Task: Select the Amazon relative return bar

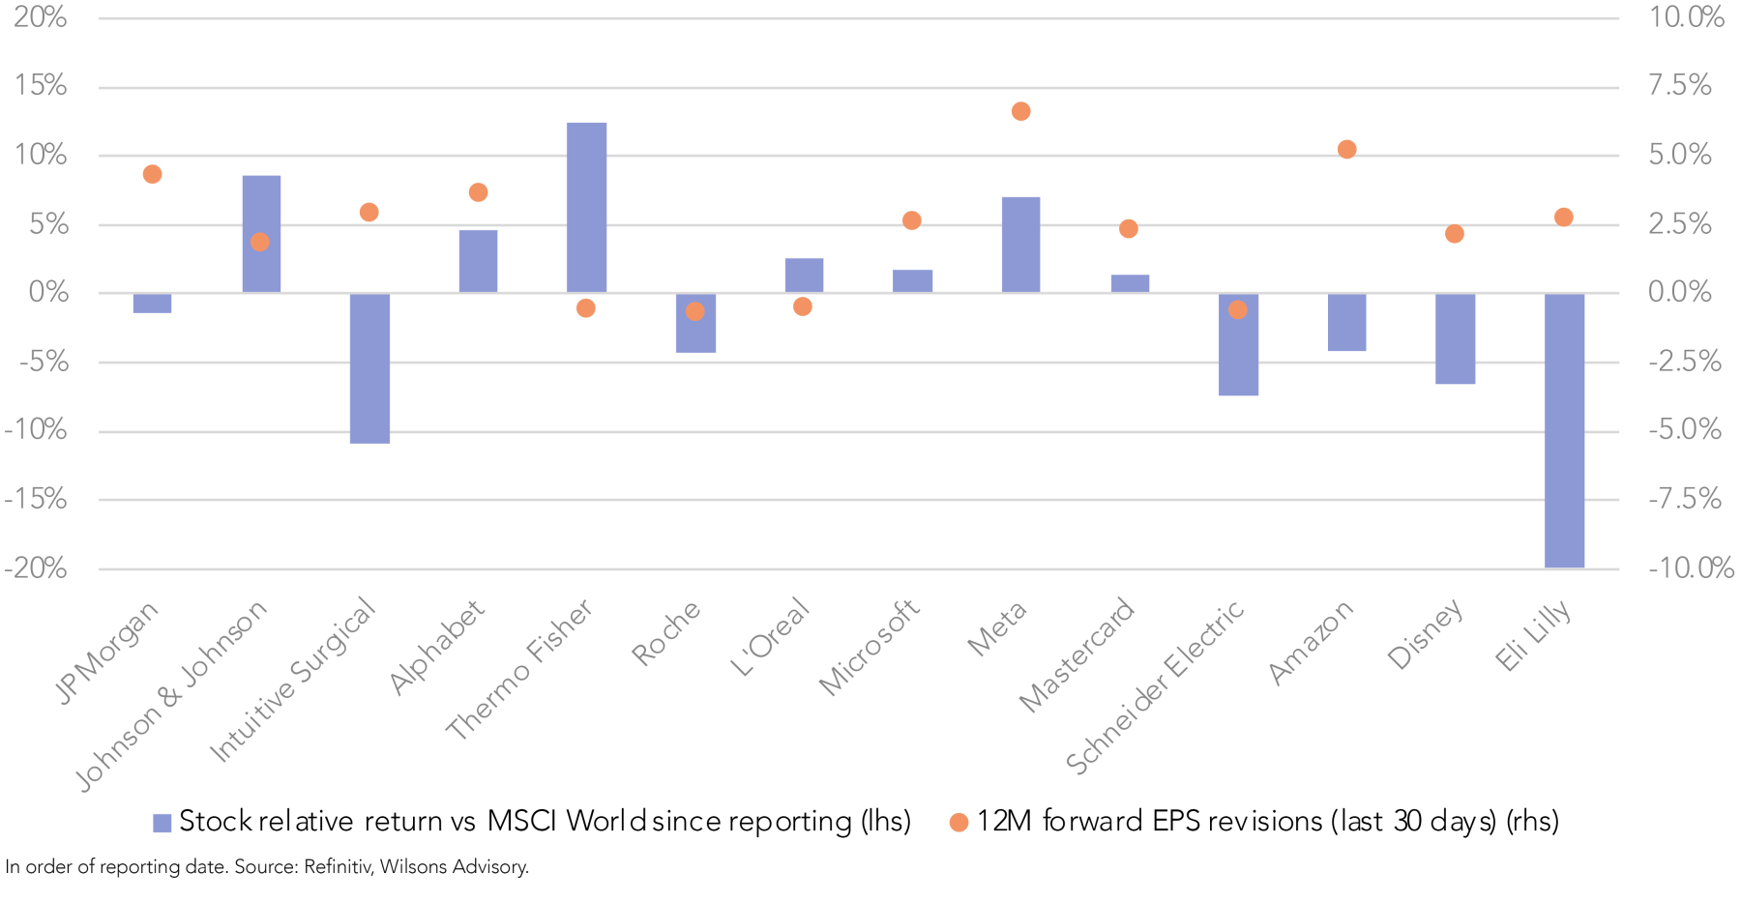Action: (x=1346, y=322)
